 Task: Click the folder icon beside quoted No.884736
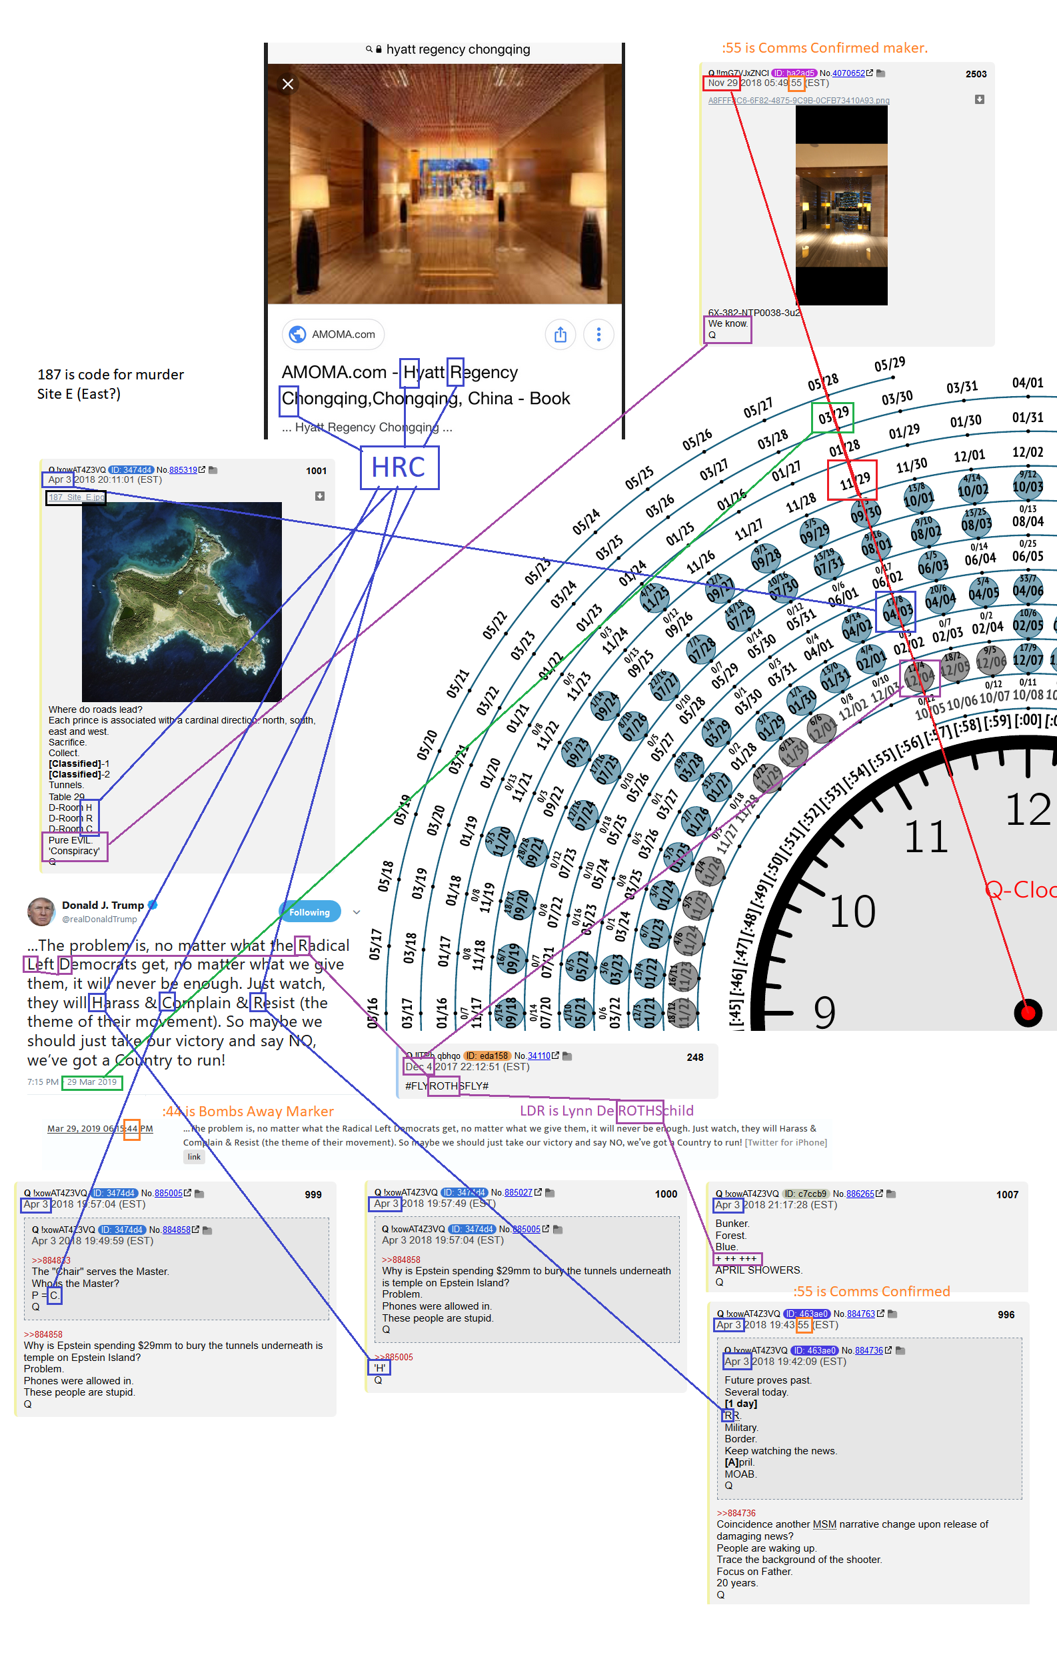coord(900,1351)
